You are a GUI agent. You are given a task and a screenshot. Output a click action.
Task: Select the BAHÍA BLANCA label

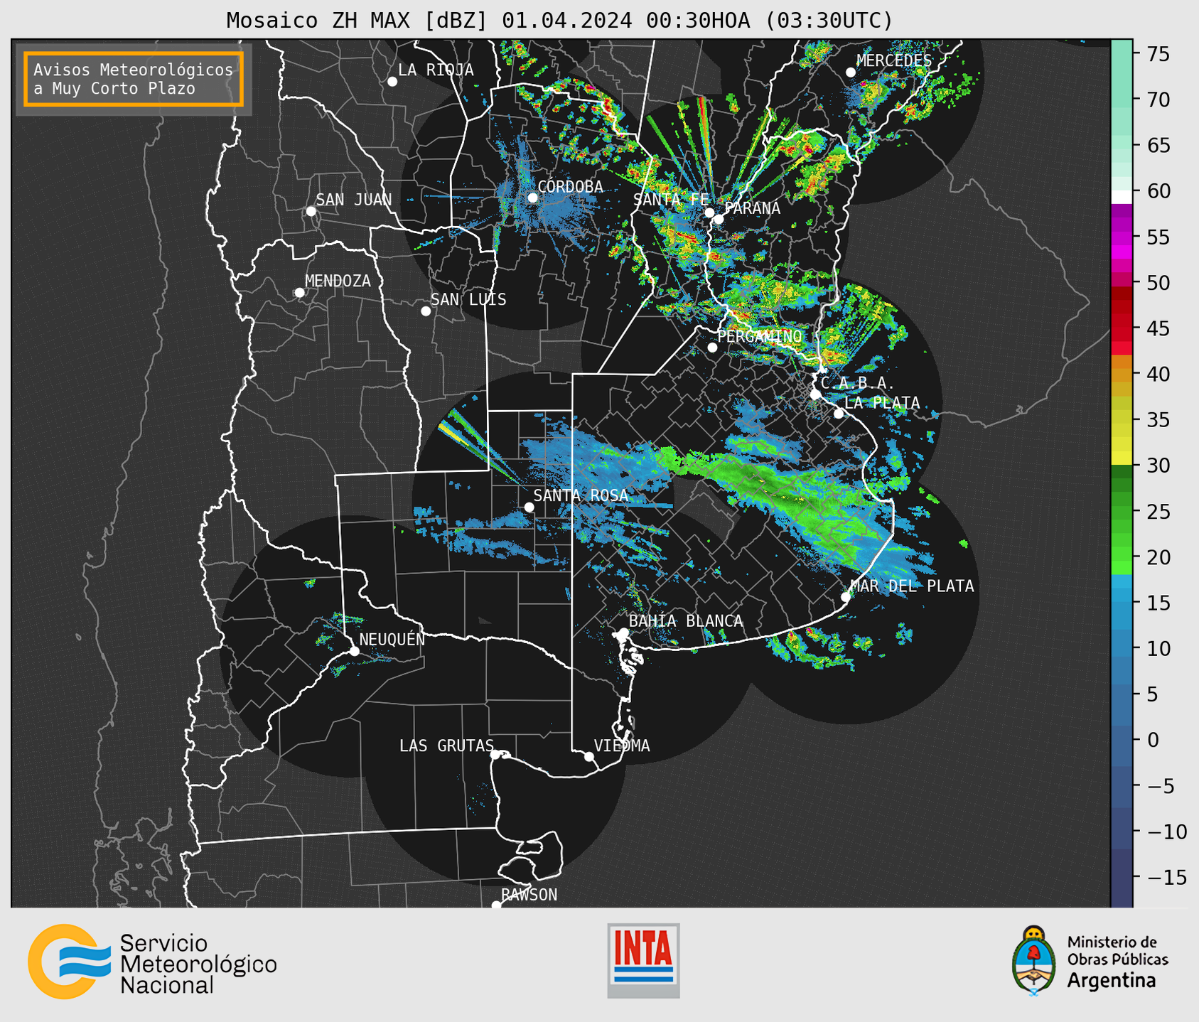pyautogui.click(x=686, y=621)
